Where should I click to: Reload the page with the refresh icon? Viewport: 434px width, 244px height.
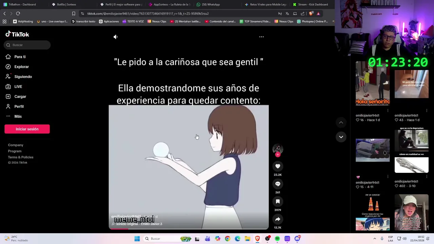(18, 14)
